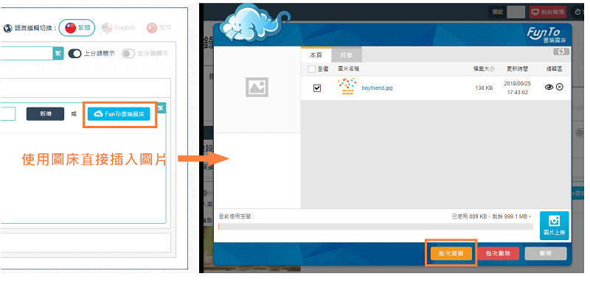Click the 138 KB file size value
The height and width of the screenshot is (282, 590).
coord(484,88)
